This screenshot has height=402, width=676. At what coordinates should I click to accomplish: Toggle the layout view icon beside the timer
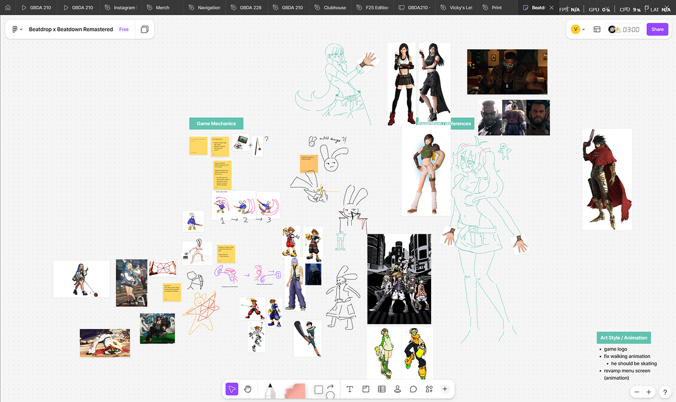597,30
